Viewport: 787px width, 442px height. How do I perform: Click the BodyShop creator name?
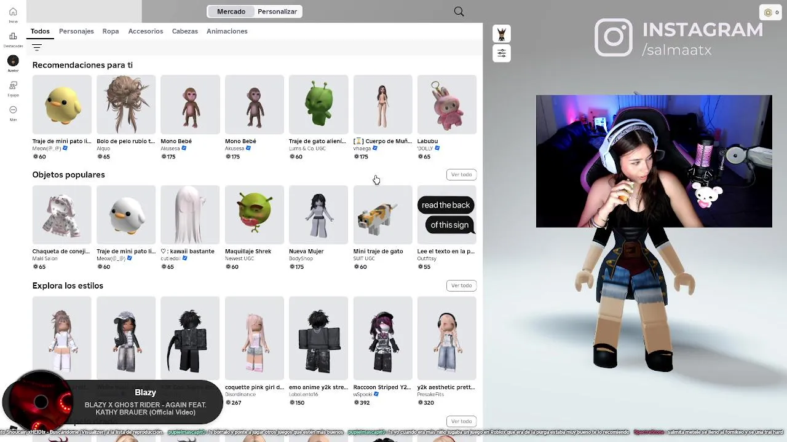(301, 259)
